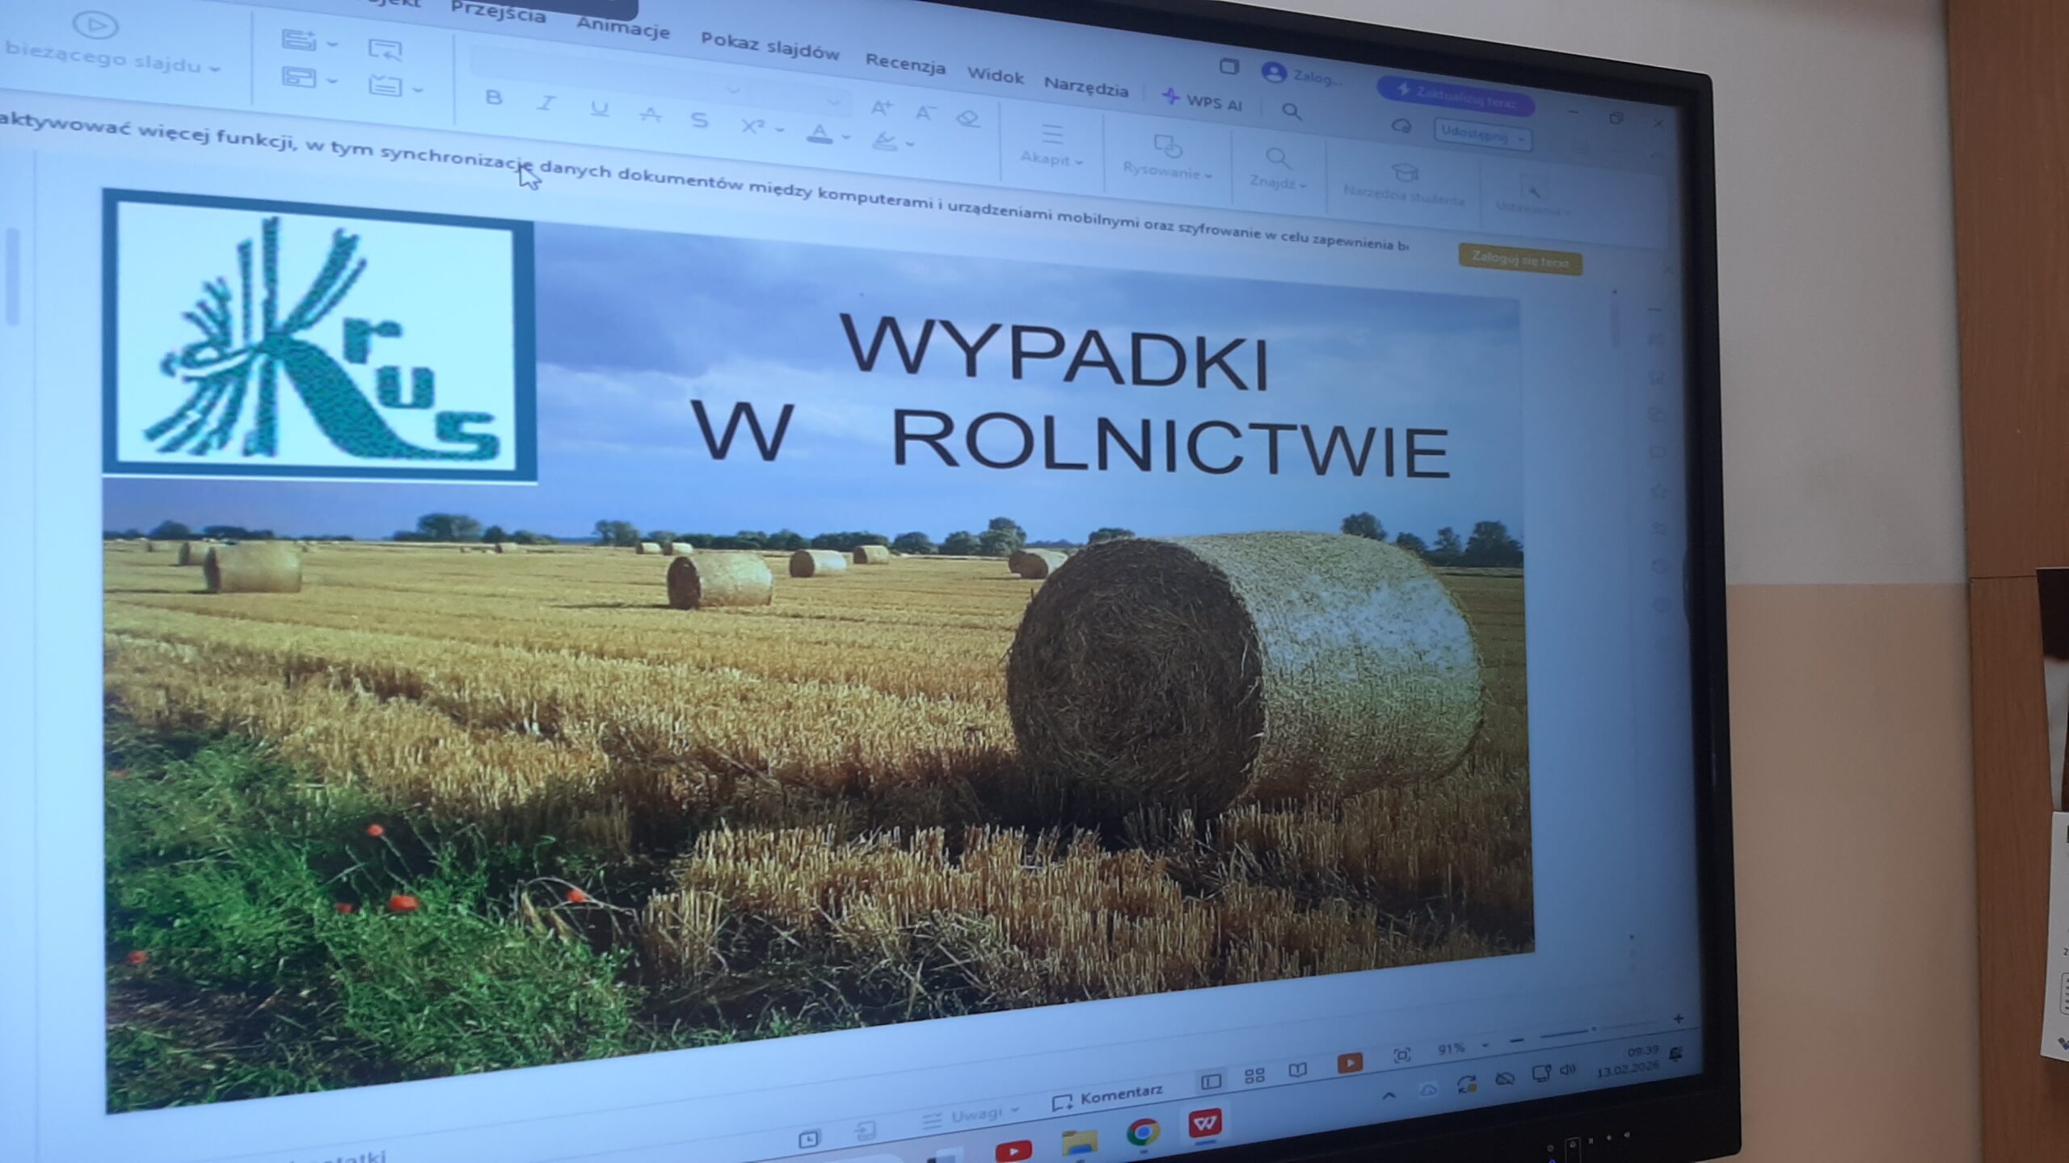
Task: Increase font size with A+ icon
Action: (880, 107)
